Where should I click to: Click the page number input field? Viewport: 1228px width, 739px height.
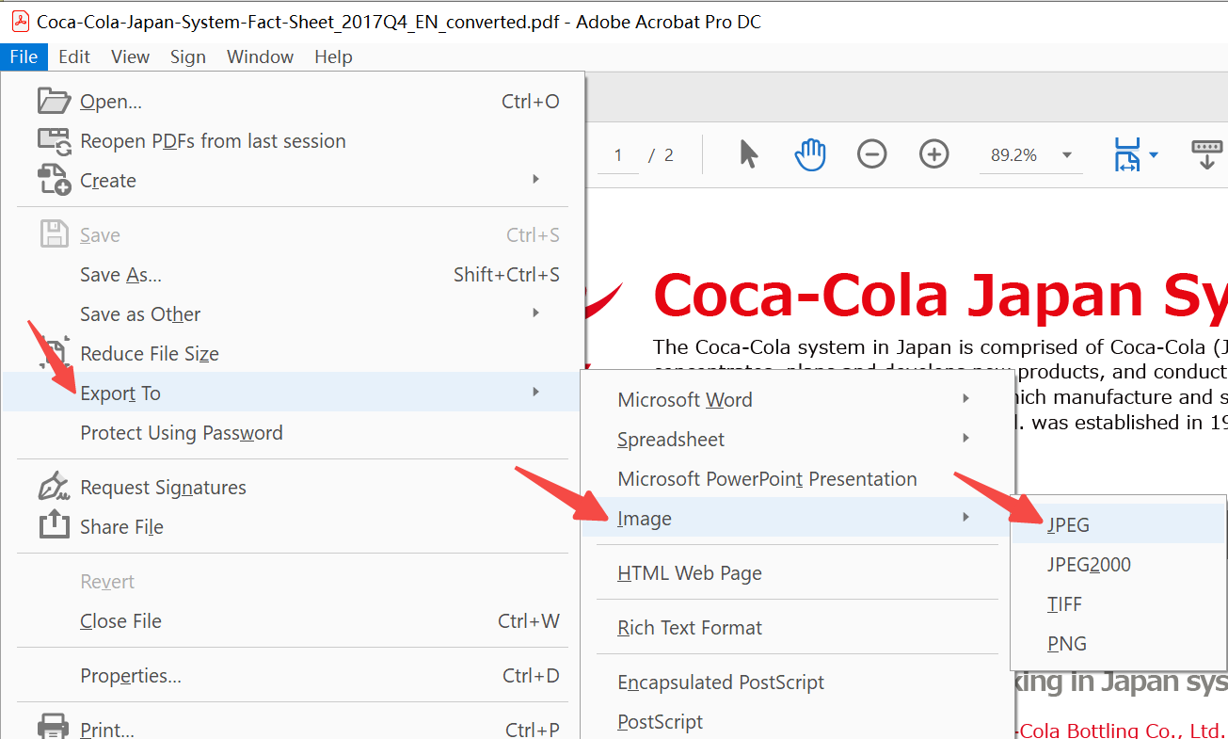click(x=618, y=155)
